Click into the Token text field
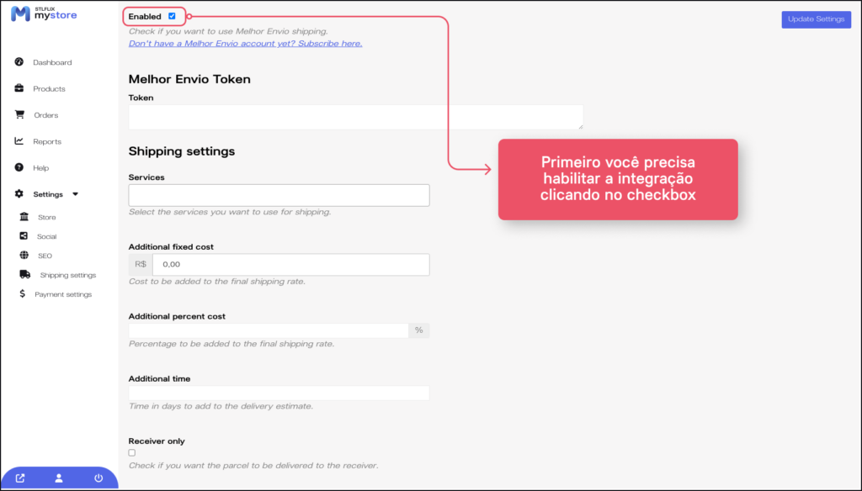 pos(355,118)
